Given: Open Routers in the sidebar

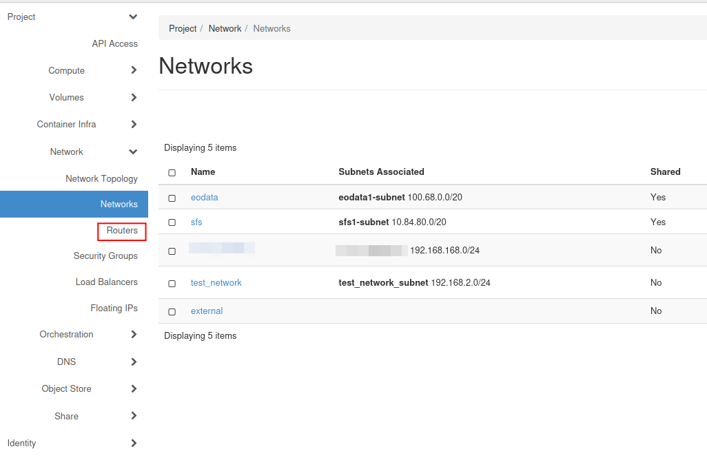Looking at the screenshot, I should 122,231.
